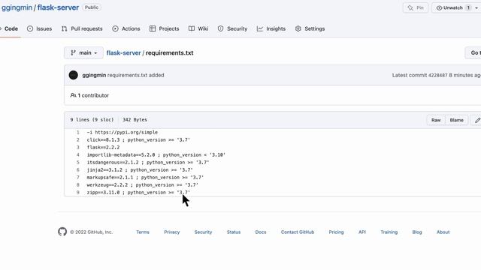Image resolution: width=481 pixels, height=270 pixels.
Task: Open the Wiki tab
Action: click(198, 28)
